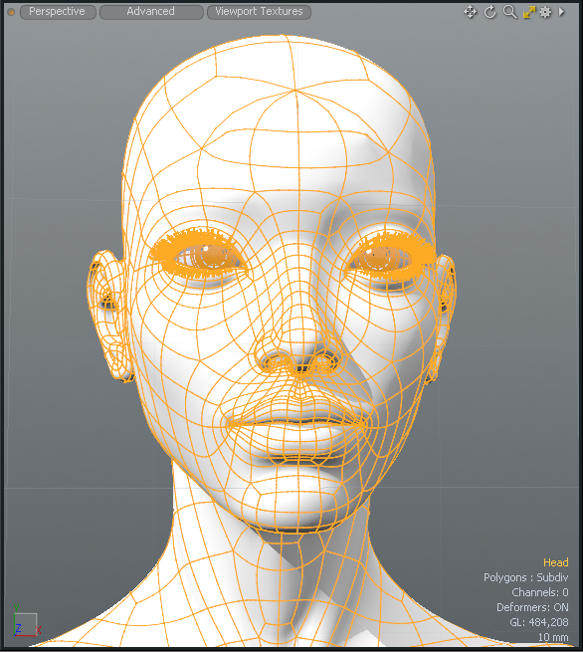Open viewport settings gear icon
The image size is (583, 652).
tap(545, 12)
